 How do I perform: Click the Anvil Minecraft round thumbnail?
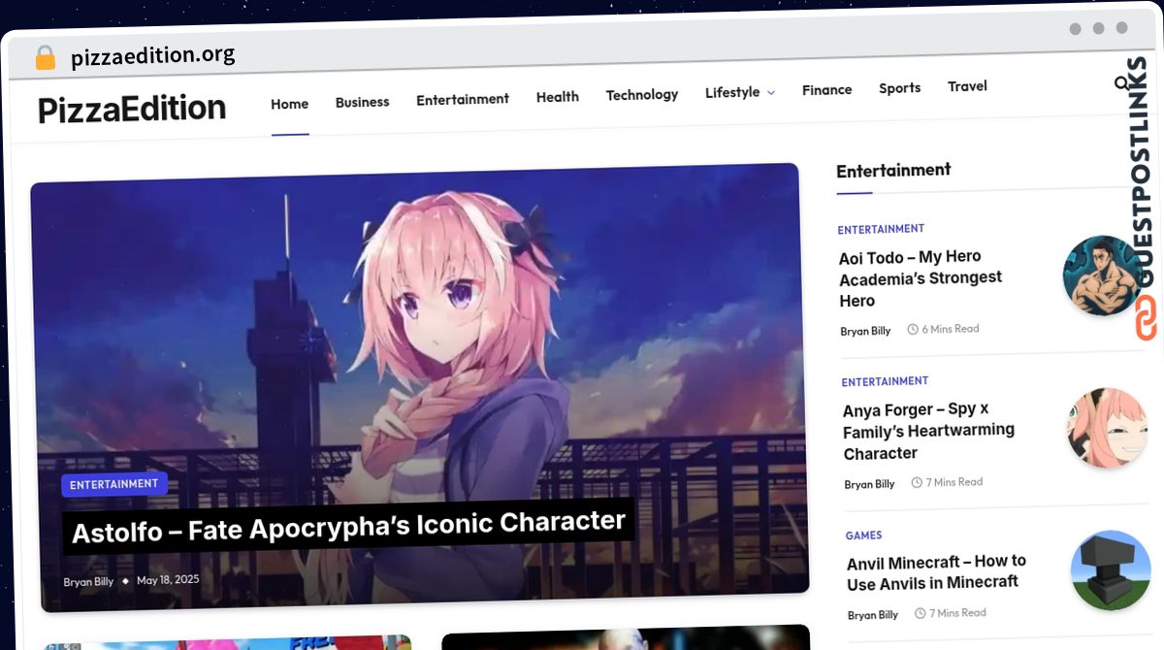pos(1111,570)
